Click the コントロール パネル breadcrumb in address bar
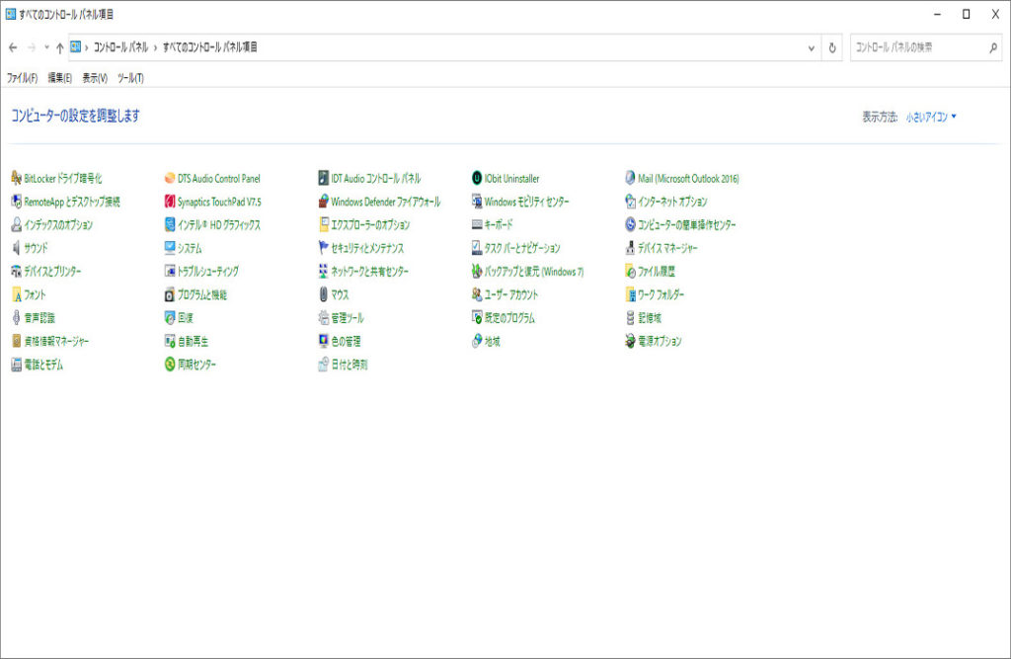Viewport: 1011px width, 659px height. point(120,47)
